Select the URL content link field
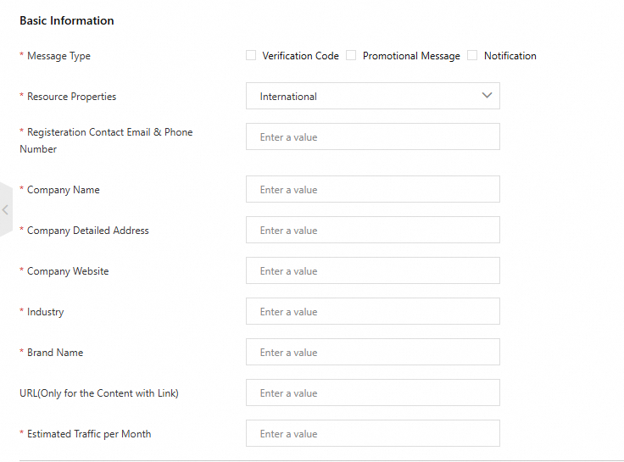Viewport: 624px width, 462px height. click(372, 393)
